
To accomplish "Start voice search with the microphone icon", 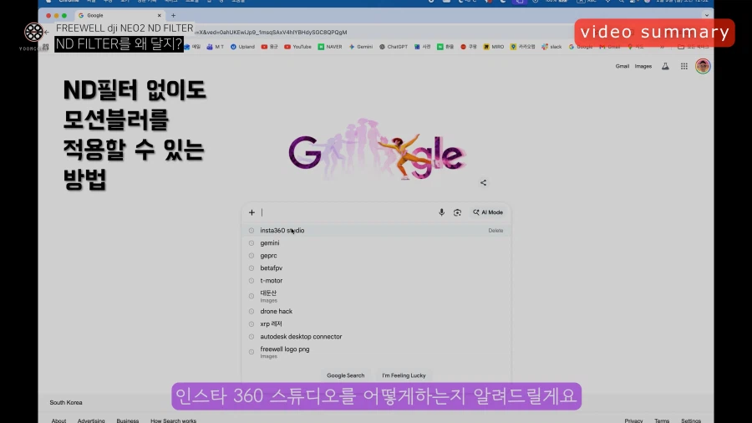I will click(x=441, y=212).
